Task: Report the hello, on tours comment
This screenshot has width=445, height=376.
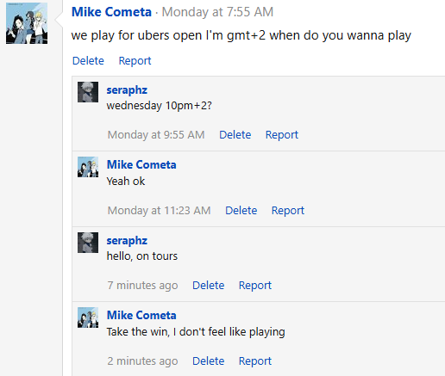Action: pyautogui.click(x=255, y=286)
